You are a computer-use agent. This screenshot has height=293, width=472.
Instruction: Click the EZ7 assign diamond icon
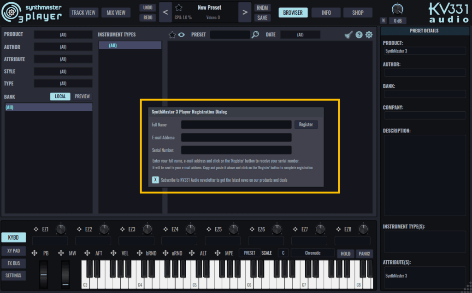[x=295, y=229]
